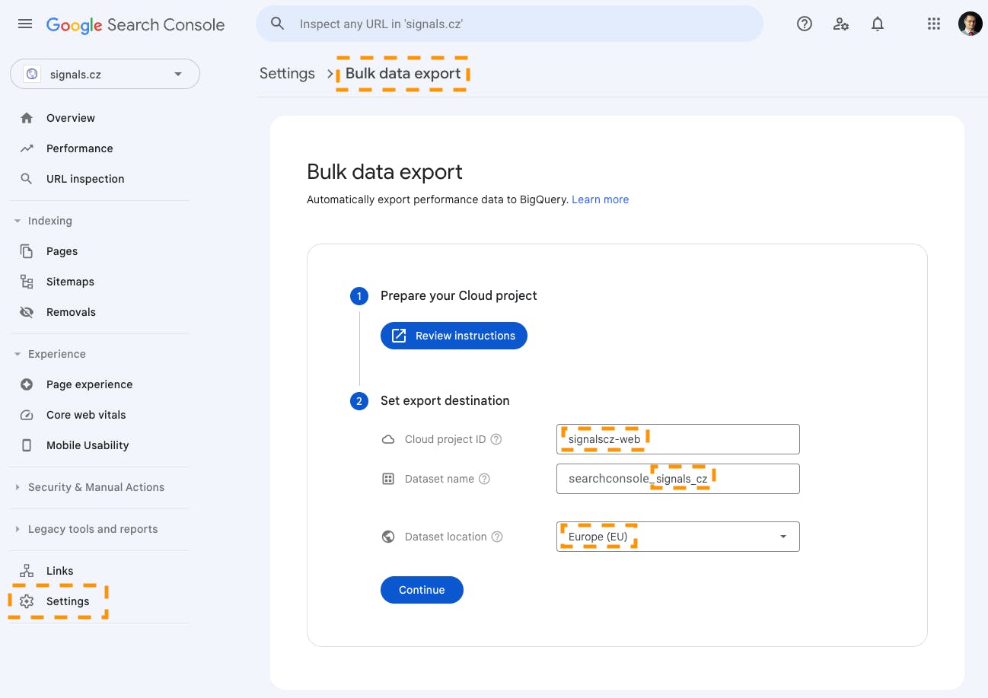Open Sitemaps in the sidebar
988x698 pixels.
(70, 282)
